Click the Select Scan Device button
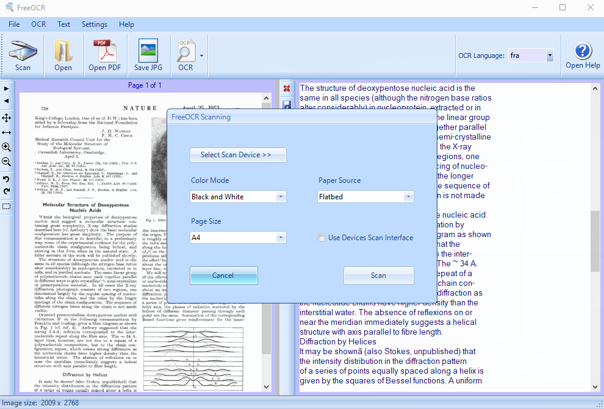604x409 pixels. point(238,155)
